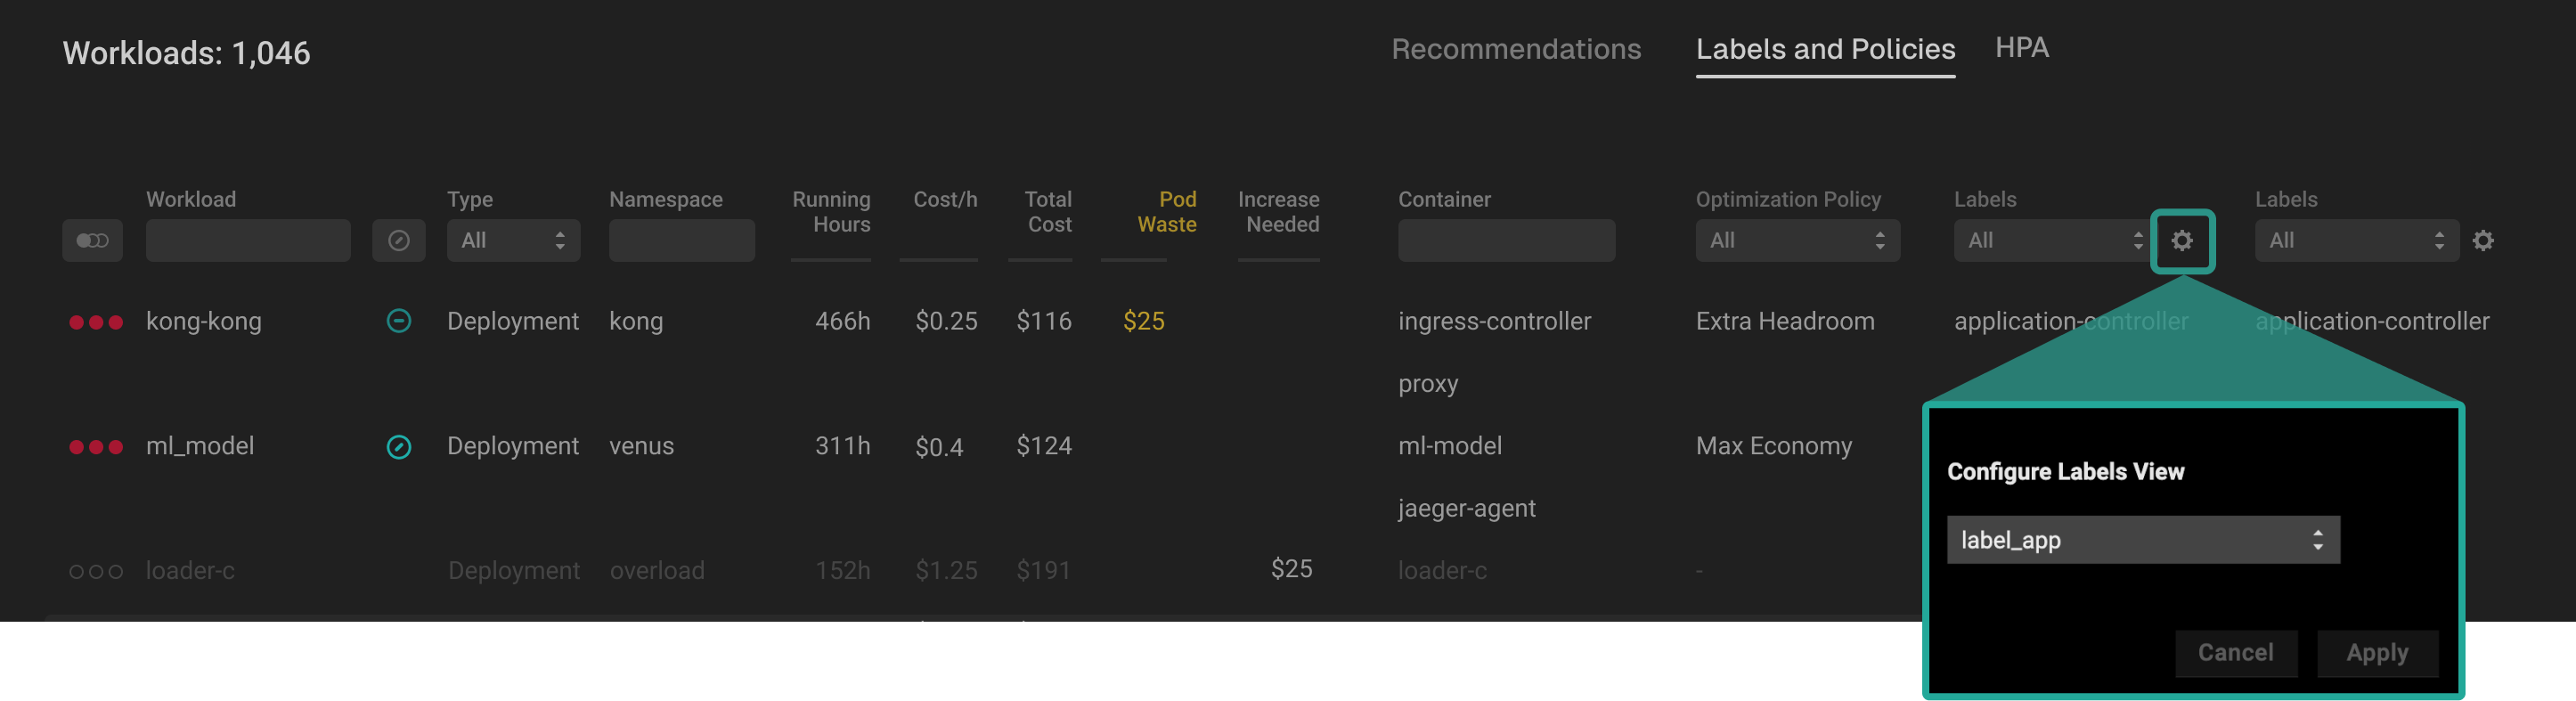
Task: Click the Workload name filter field
Action: coord(248,241)
